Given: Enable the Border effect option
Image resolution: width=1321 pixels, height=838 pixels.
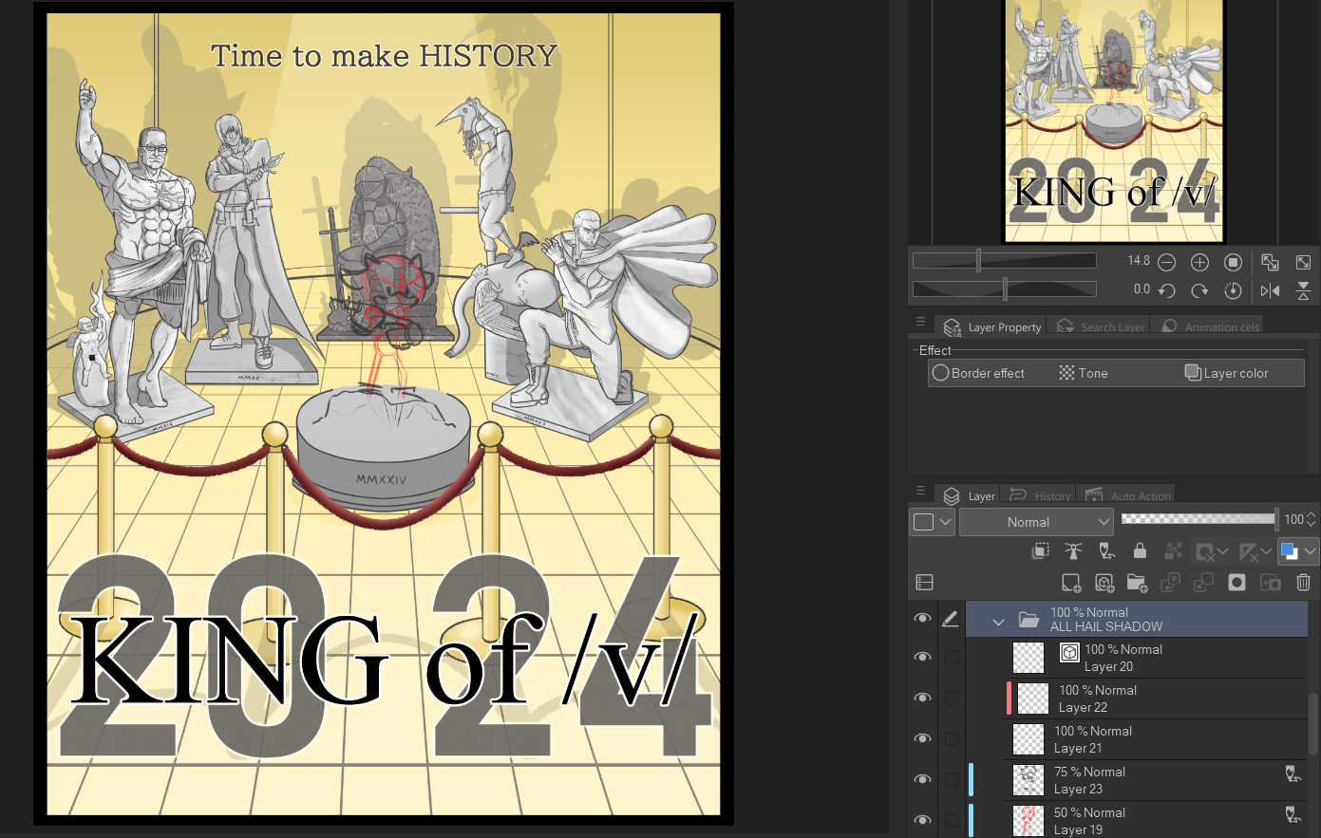Looking at the screenshot, I should click(x=978, y=373).
